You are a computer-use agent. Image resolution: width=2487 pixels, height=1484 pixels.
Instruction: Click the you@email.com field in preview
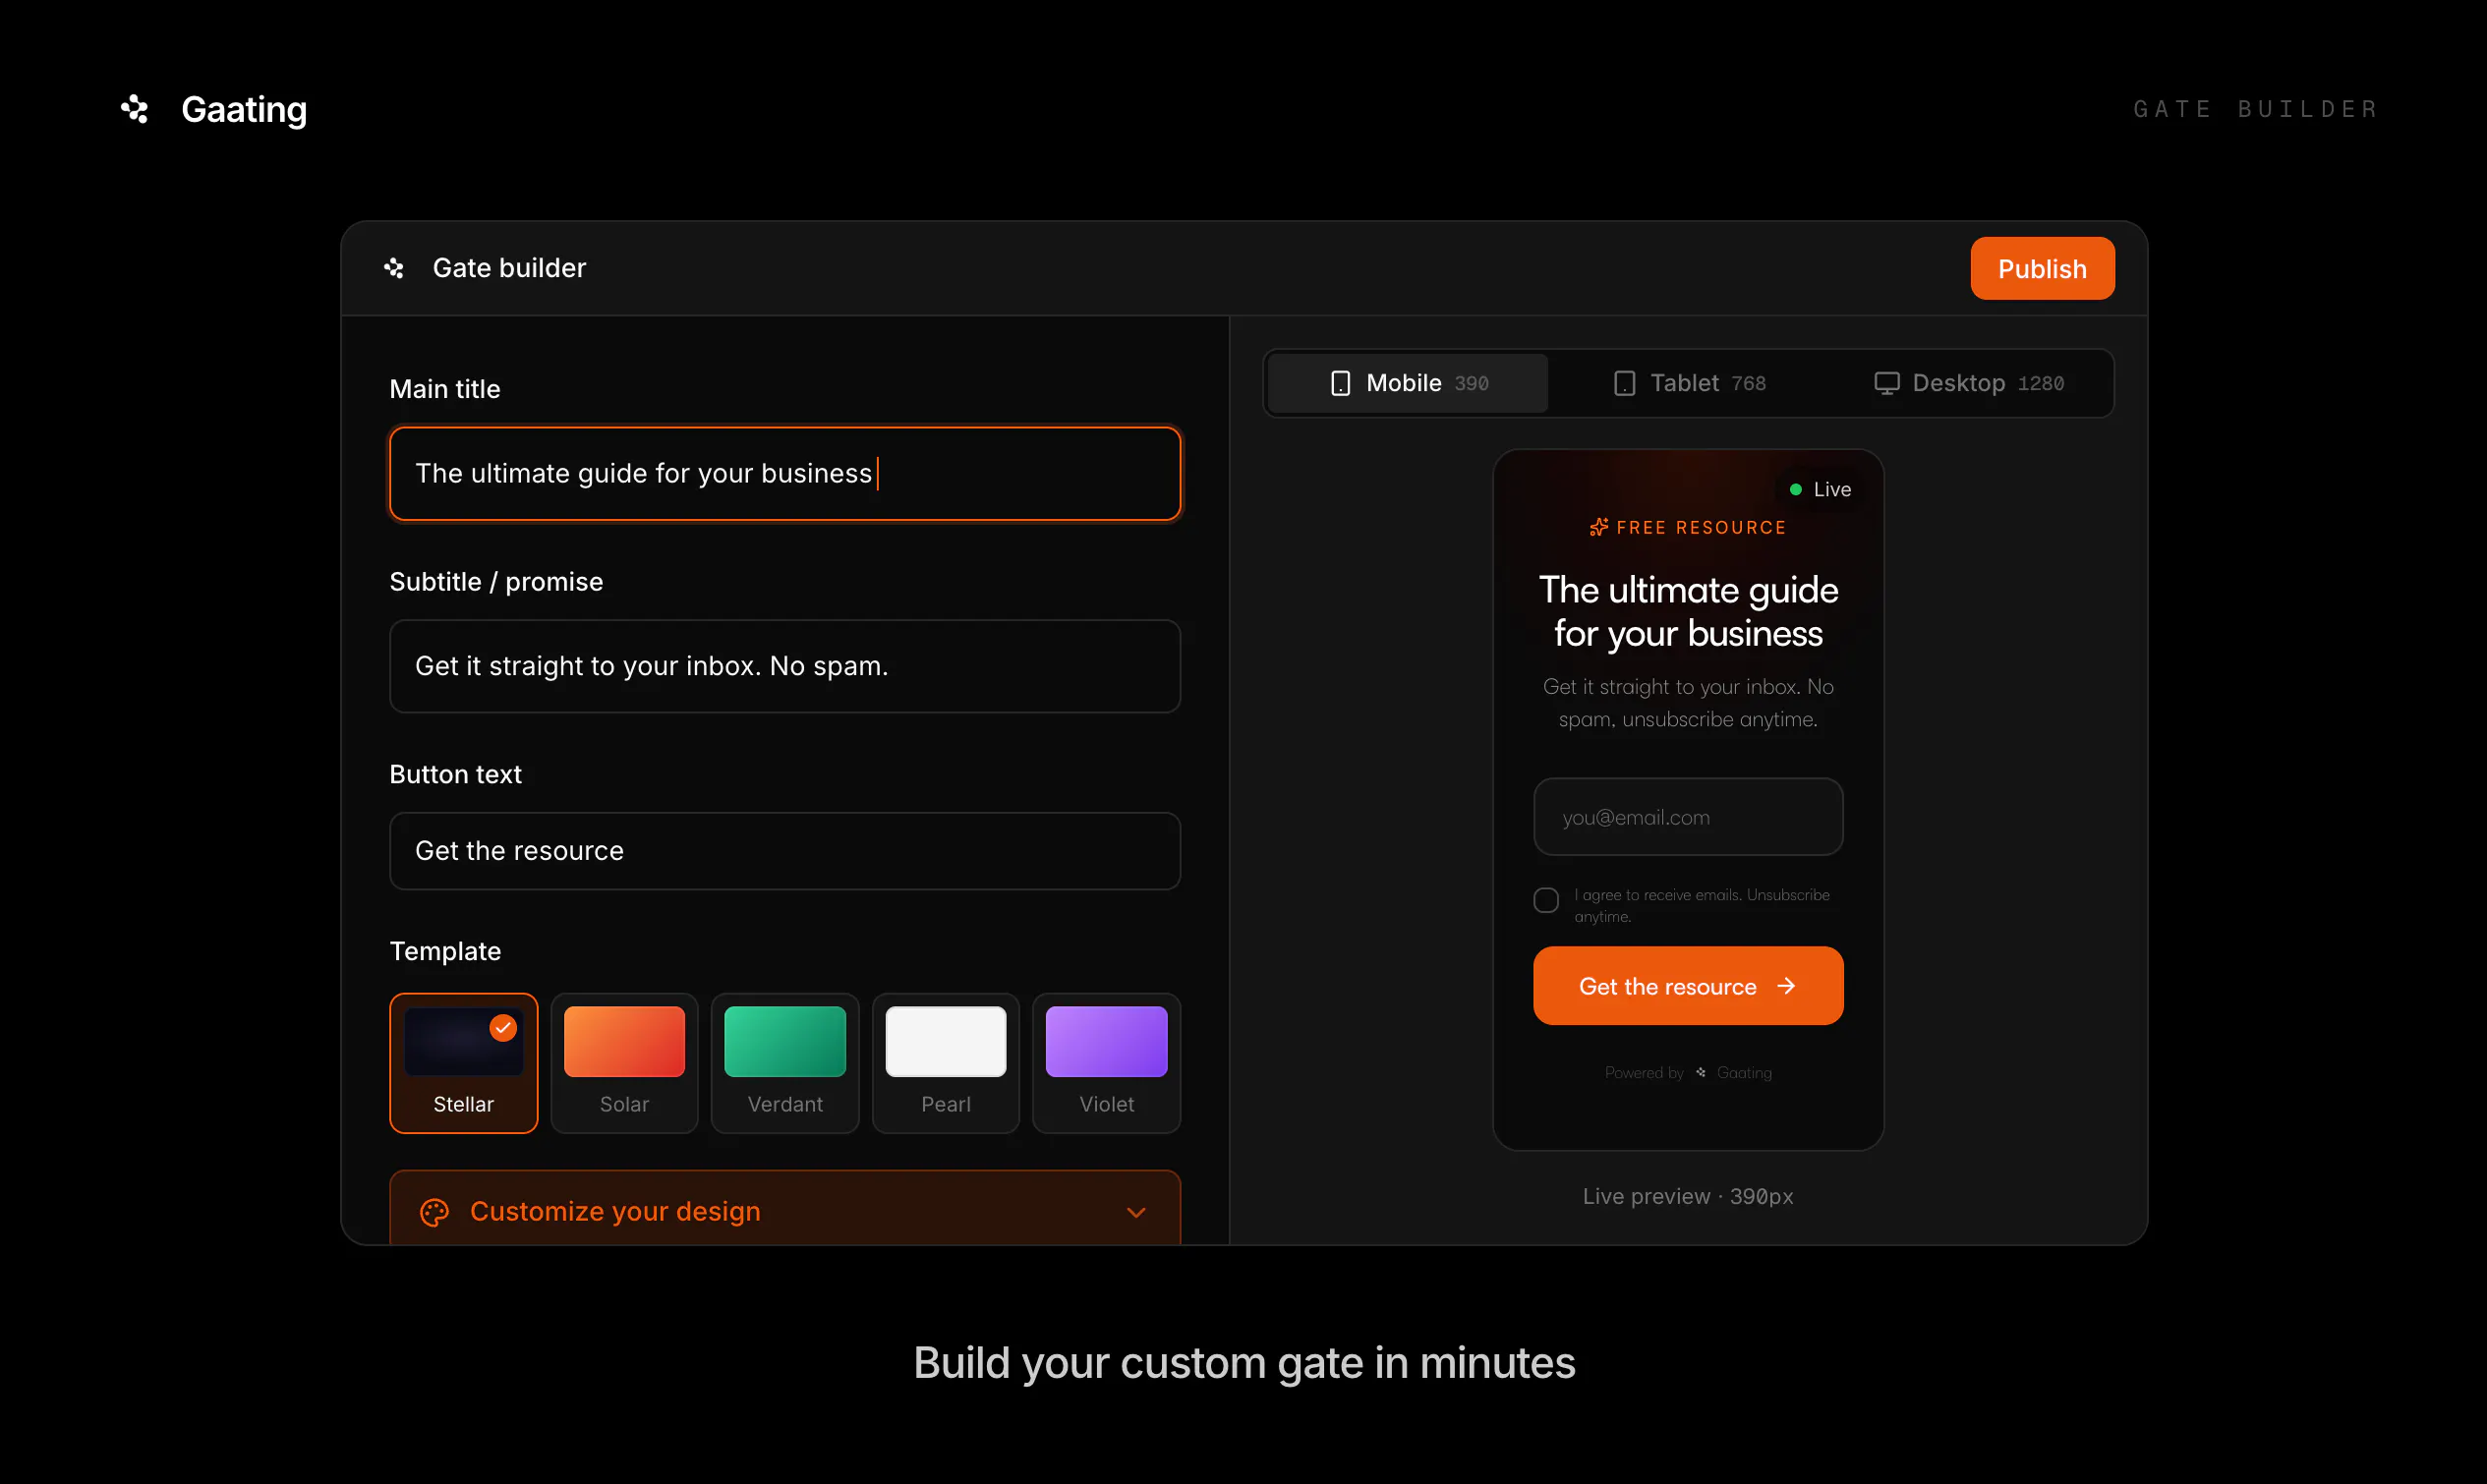pos(1688,817)
